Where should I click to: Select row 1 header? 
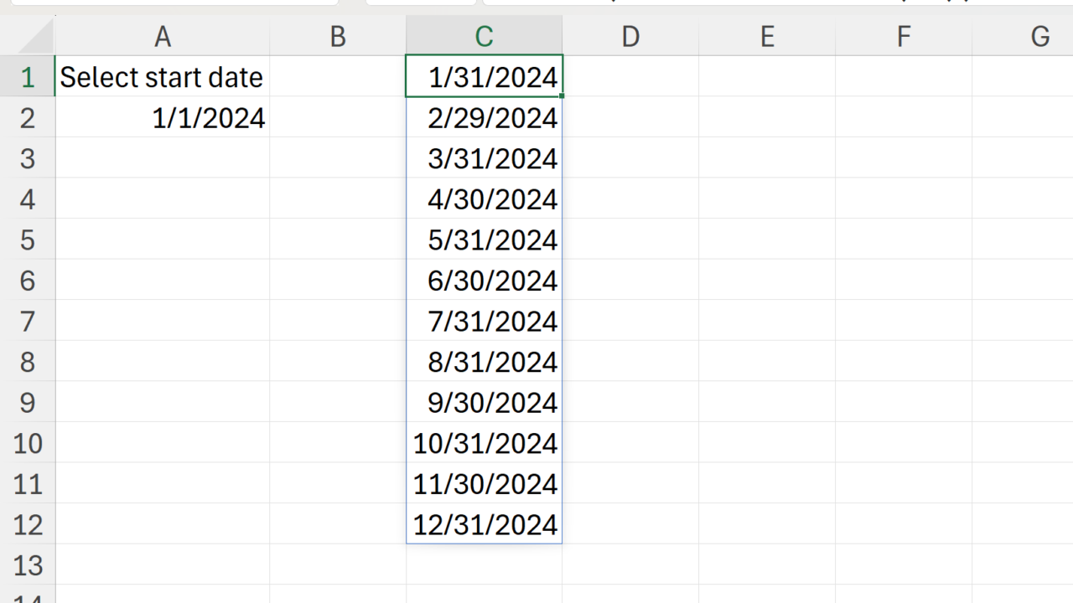(28, 77)
